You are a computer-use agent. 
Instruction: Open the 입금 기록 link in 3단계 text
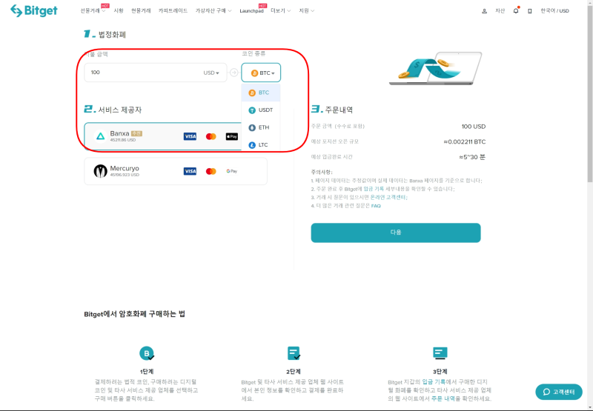click(433, 382)
